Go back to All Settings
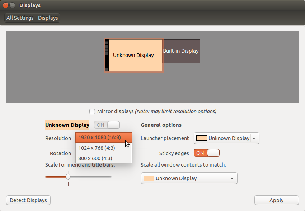 [20, 18]
